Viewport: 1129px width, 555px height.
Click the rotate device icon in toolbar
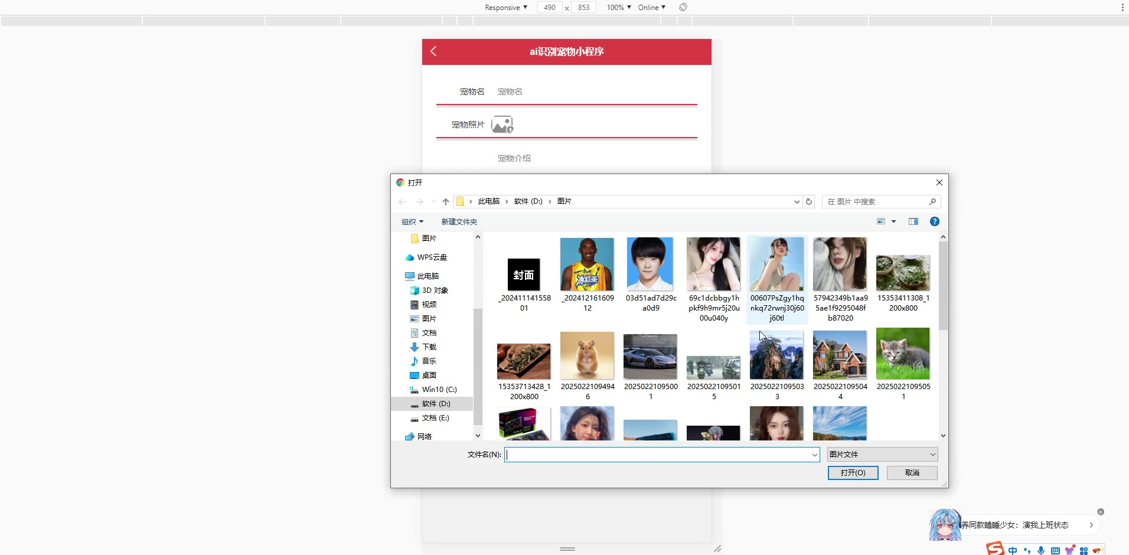(x=683, y=7)
